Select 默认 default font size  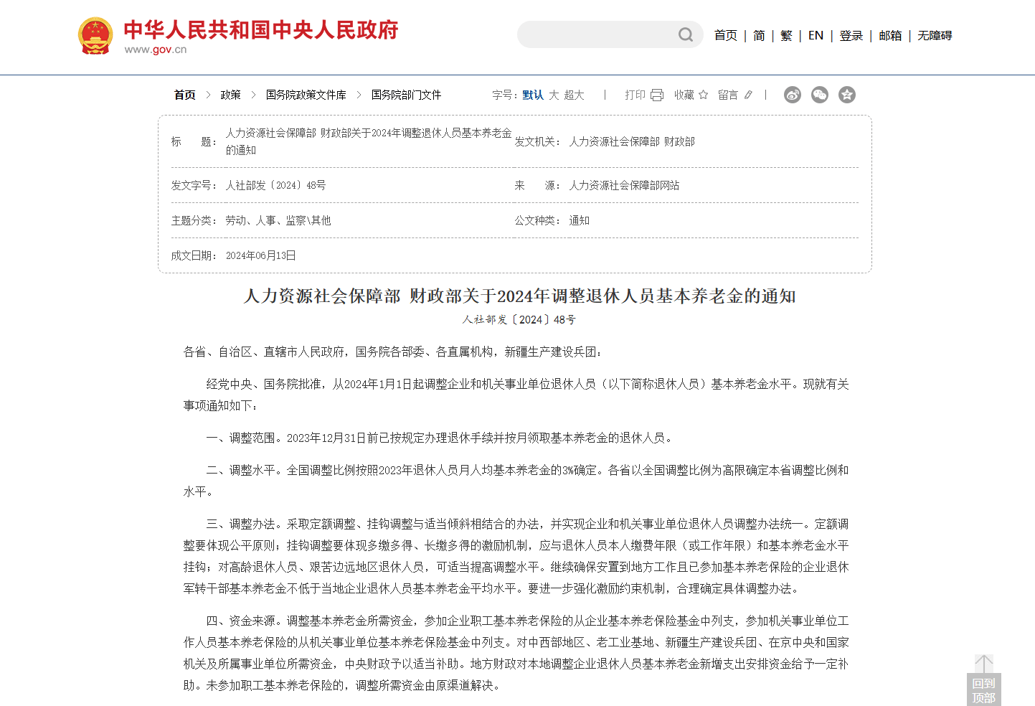tap(531, 94)
